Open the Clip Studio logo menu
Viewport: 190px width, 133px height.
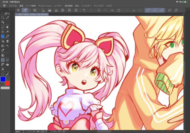pyautogui.click(x=4, y=6)
